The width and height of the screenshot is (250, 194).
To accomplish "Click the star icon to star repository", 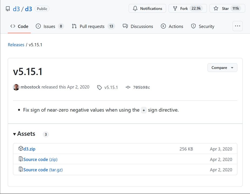I will [216, 9].
